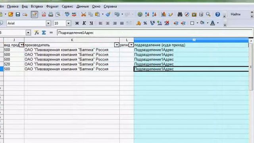
Task: Export directly as PDF
Action: (44, 14)
